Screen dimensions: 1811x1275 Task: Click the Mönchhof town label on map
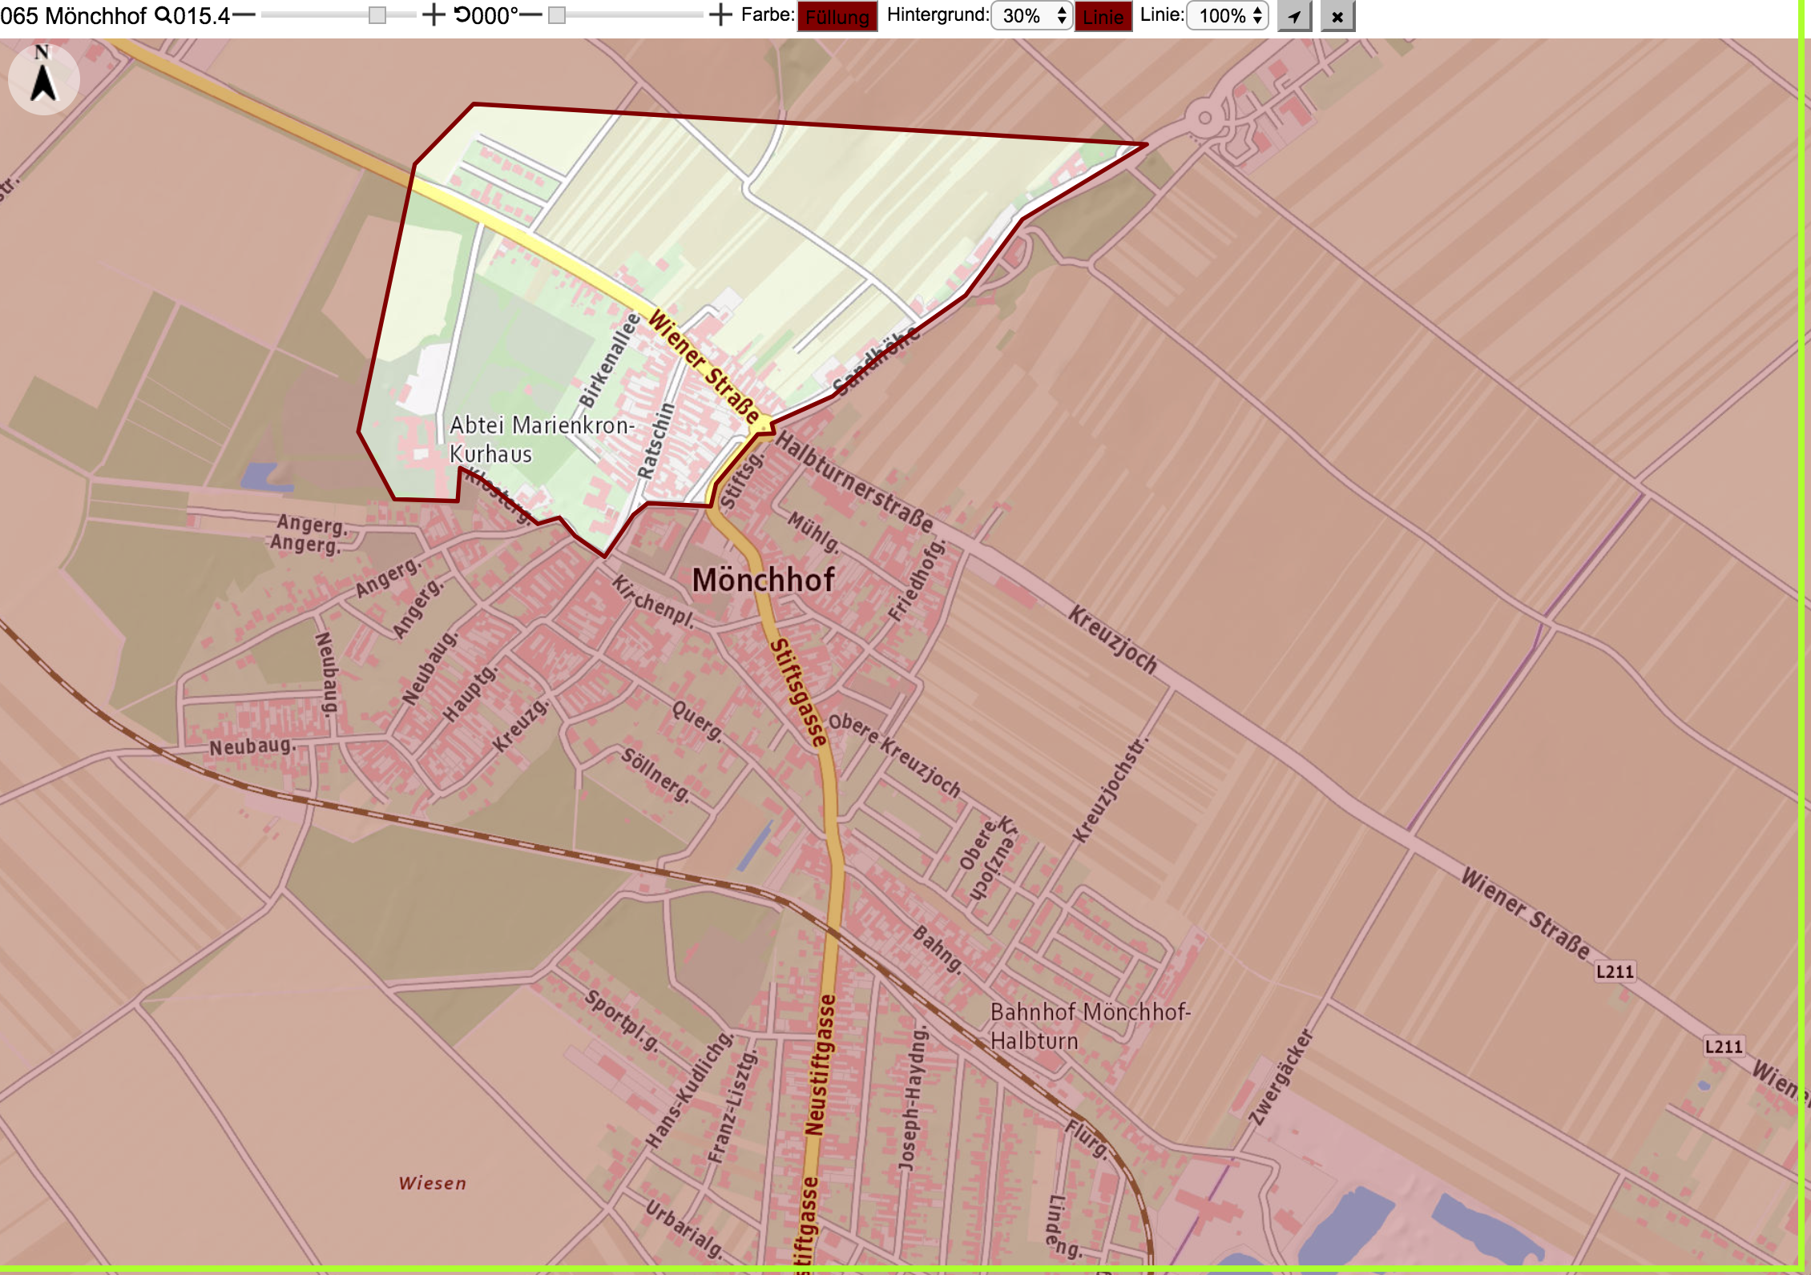pos(763,580)
